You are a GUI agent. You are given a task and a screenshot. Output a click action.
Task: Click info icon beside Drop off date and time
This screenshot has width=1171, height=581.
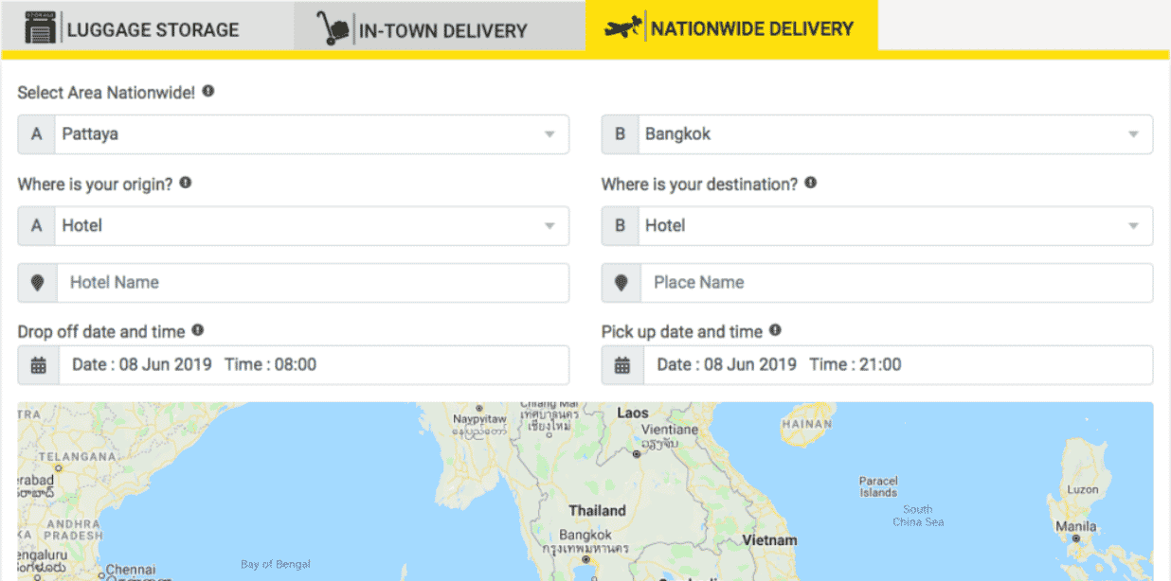tap(197, 330)
